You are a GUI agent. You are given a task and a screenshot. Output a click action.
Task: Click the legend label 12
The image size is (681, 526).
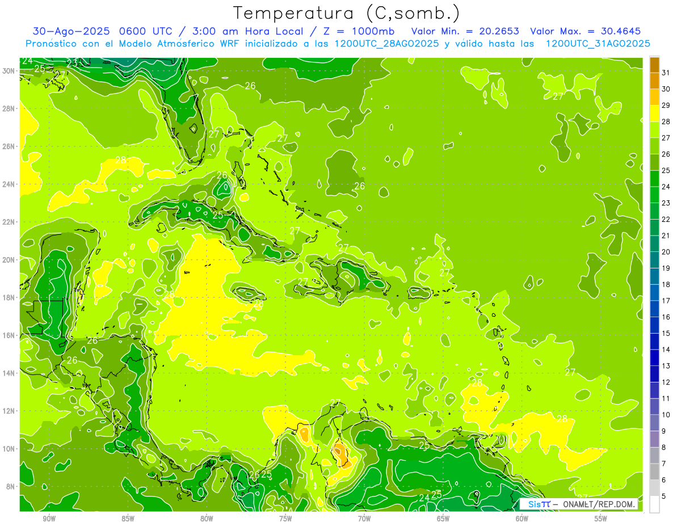click(666, 382)
